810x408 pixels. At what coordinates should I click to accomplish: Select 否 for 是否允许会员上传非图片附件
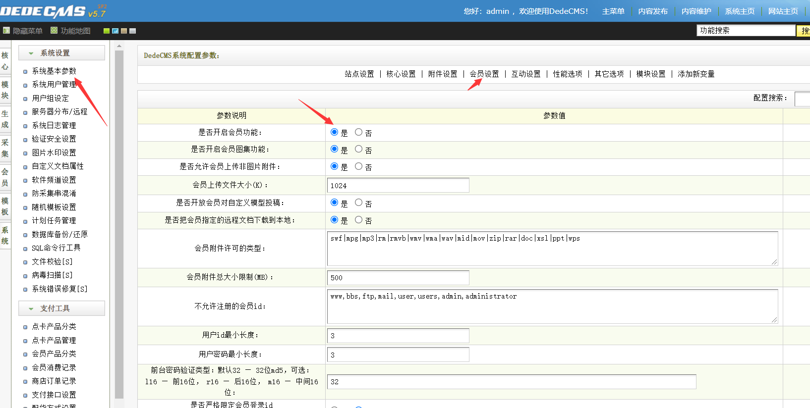(358, 166)
